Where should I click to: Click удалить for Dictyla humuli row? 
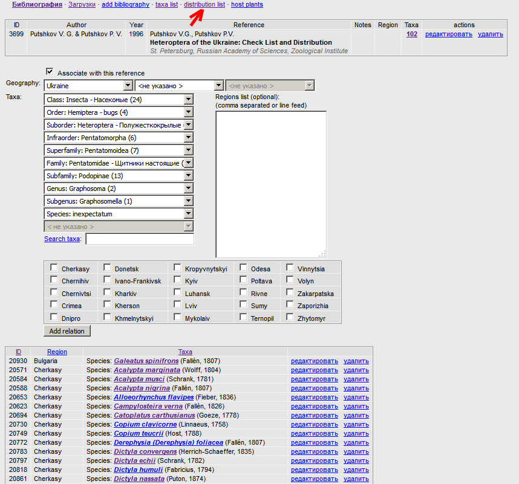point(356,469)
